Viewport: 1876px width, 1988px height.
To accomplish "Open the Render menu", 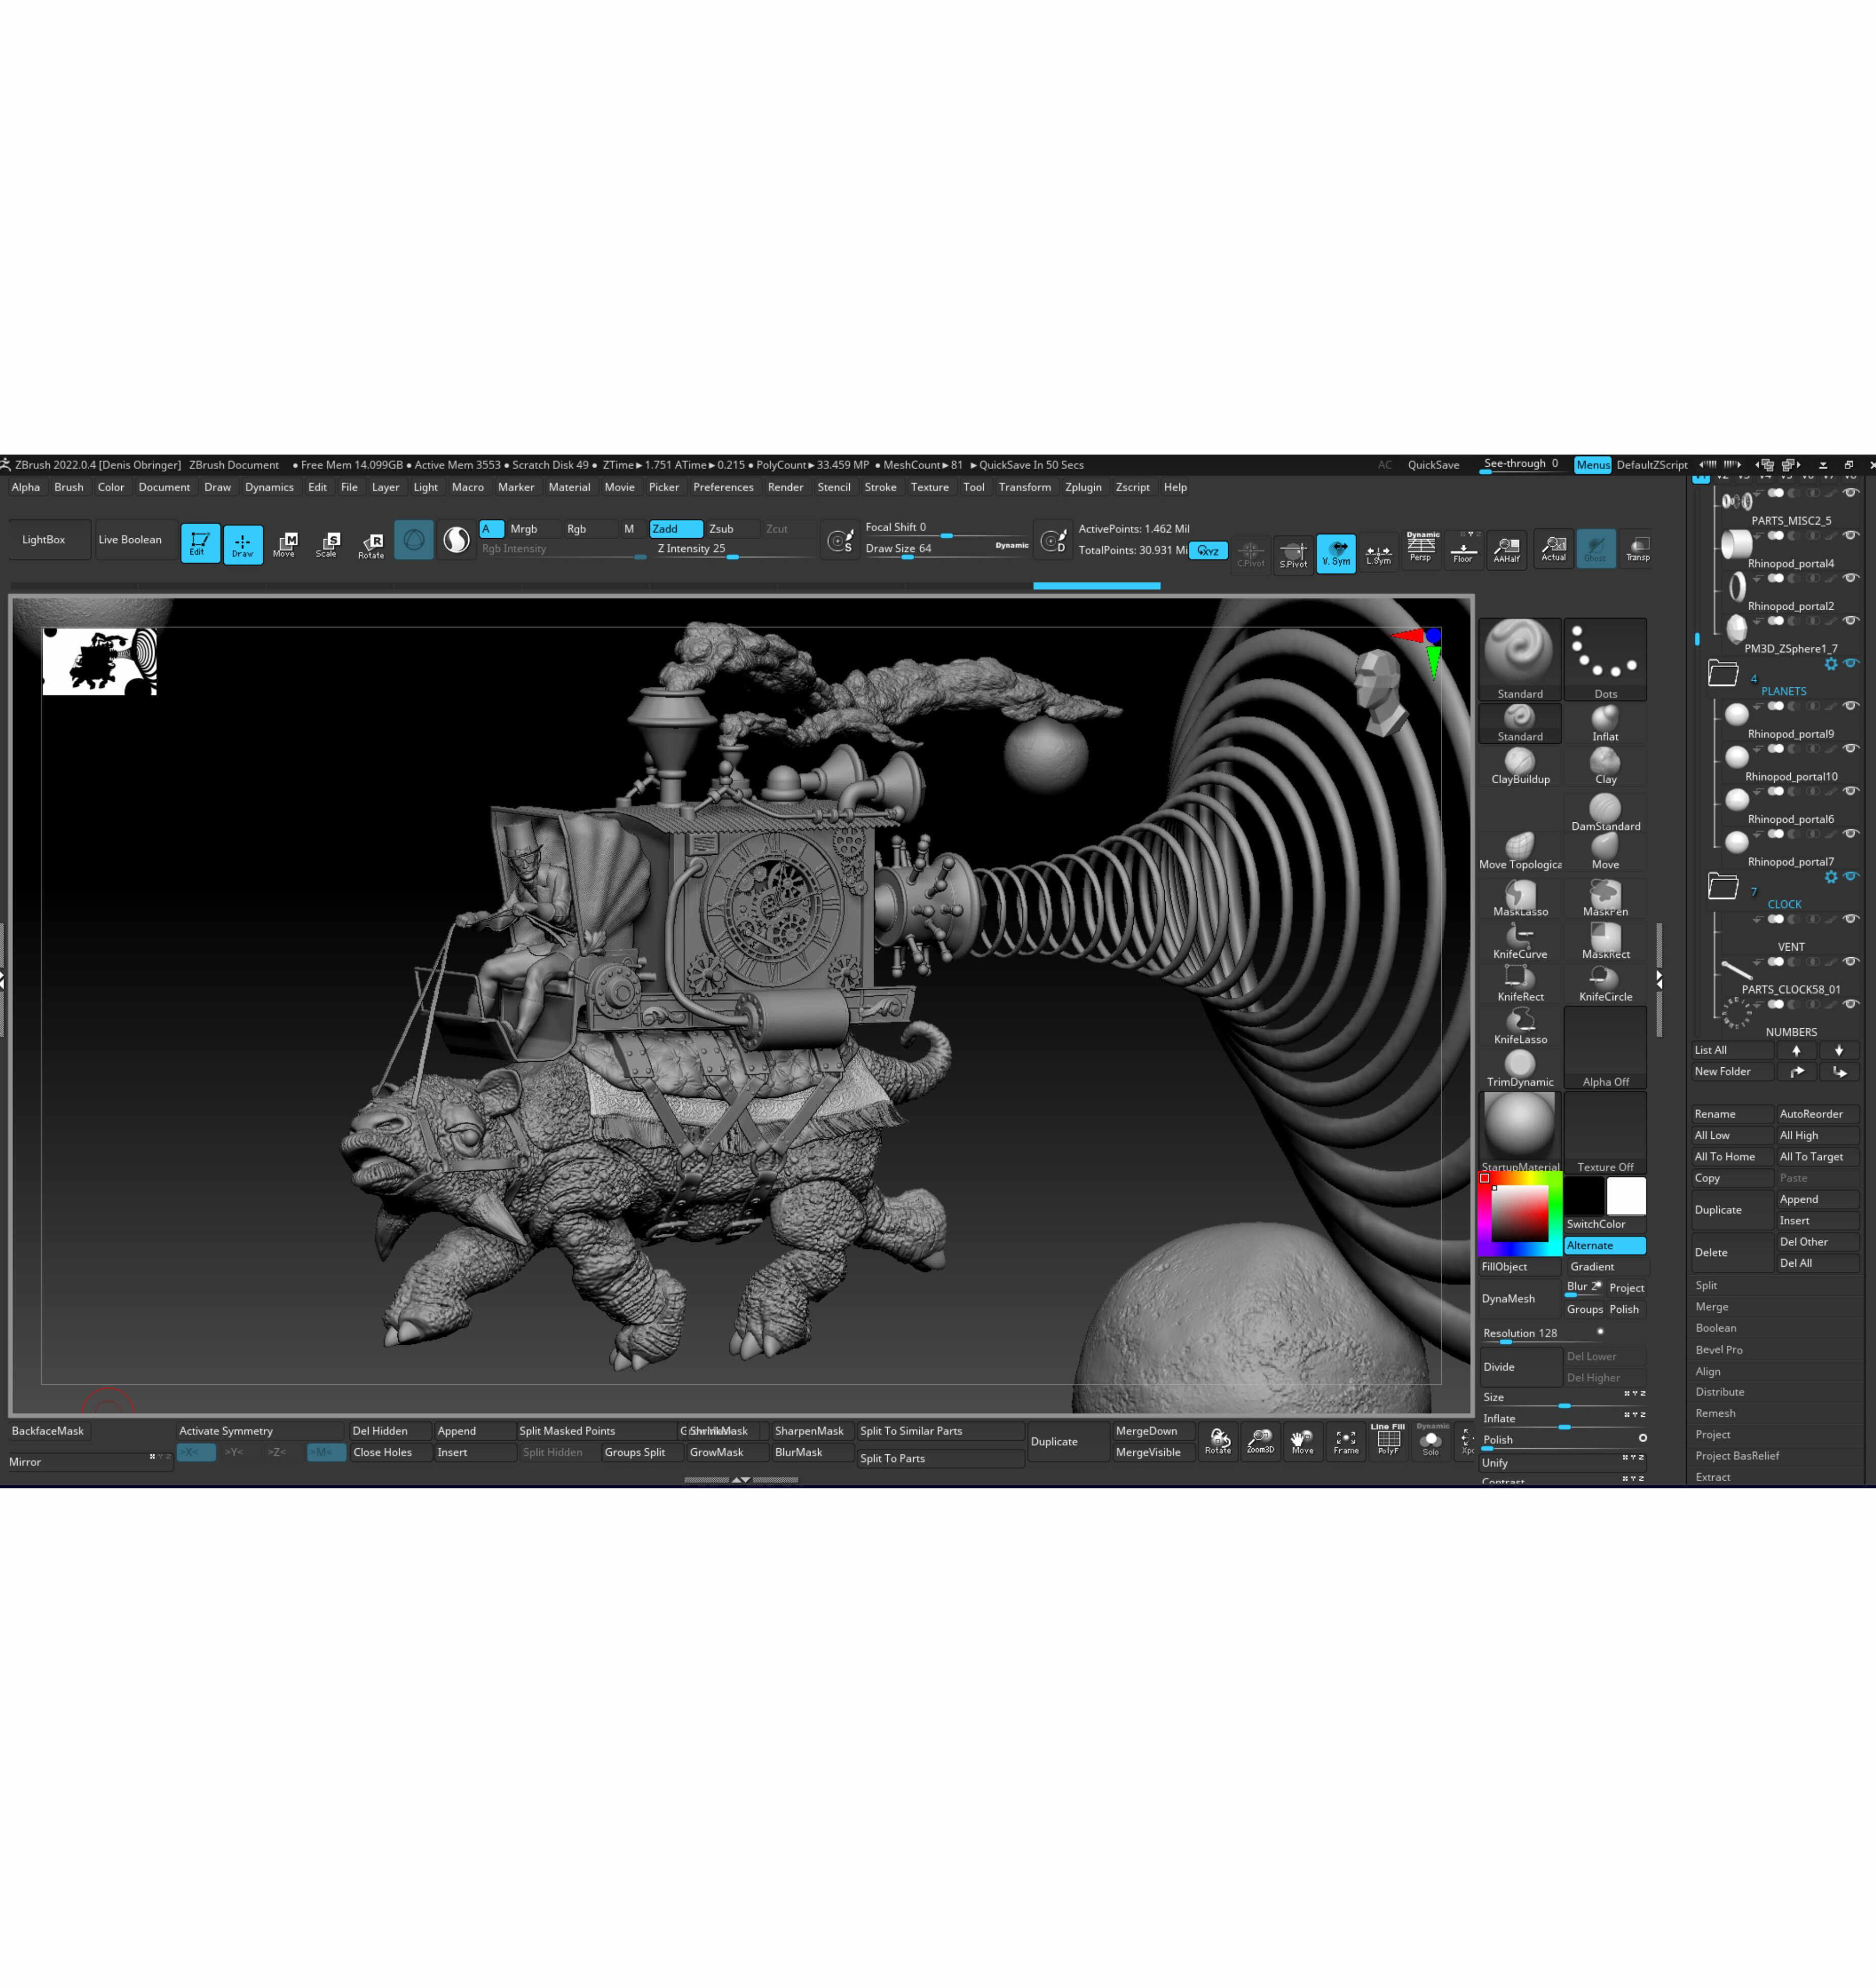I will 785,487.
